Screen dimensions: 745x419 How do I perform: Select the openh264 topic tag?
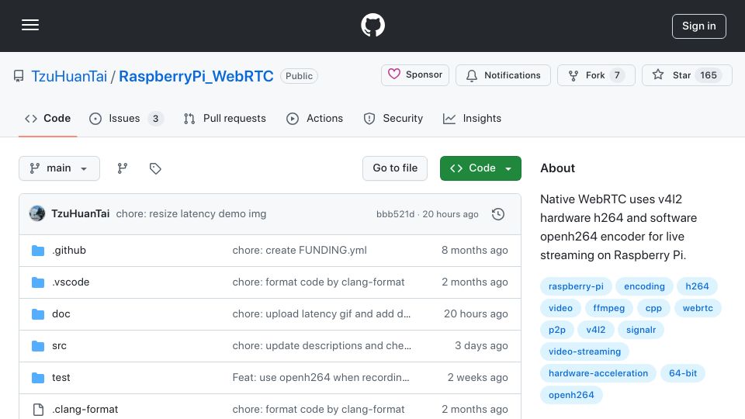coord(571,395)
